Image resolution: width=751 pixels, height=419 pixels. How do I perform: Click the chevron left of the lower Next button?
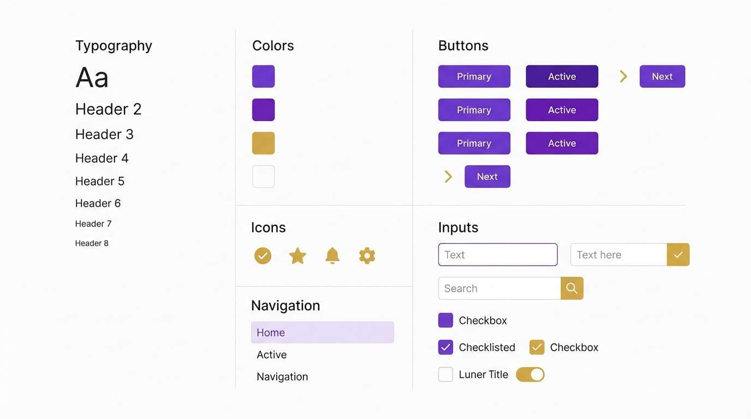(448, 176)
